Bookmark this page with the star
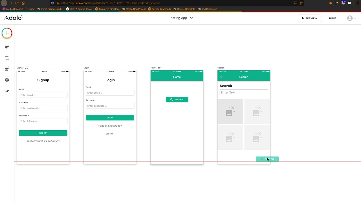The width and height of the screenshot is (361, 203). tap(301, 3)
